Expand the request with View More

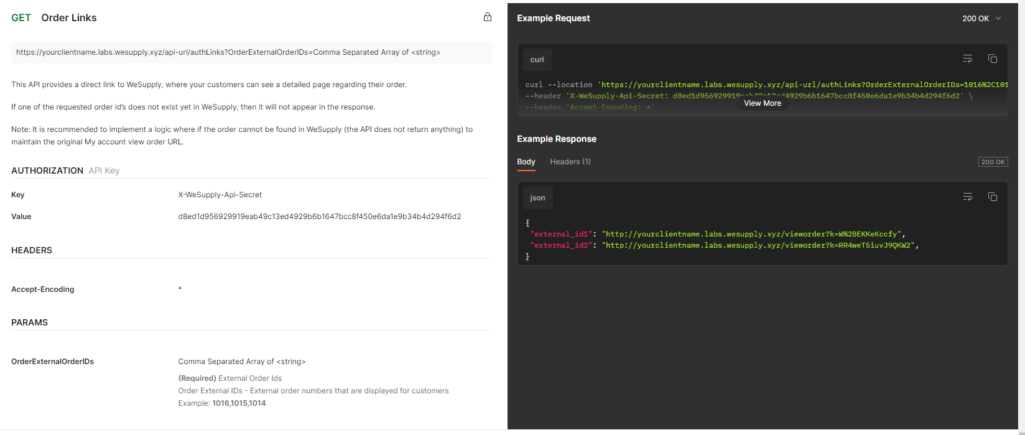(x=763, y=103)
